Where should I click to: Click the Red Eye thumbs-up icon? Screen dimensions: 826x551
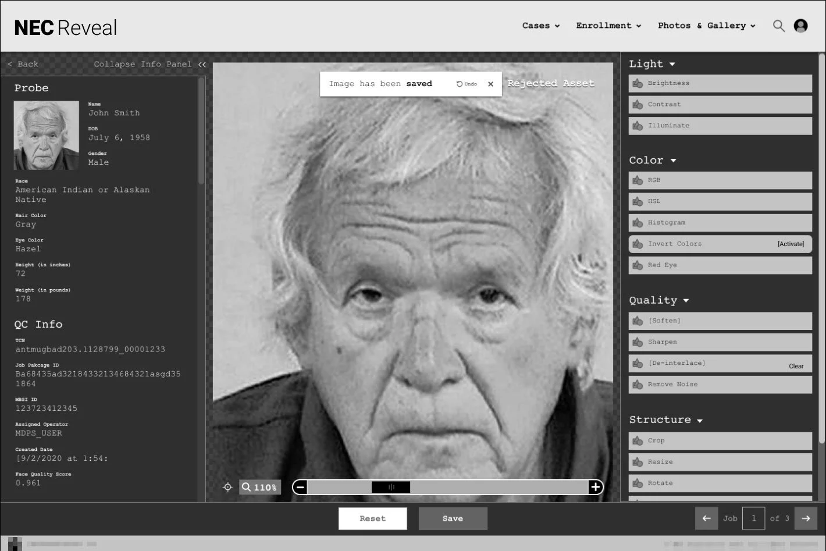coord(638,265)
